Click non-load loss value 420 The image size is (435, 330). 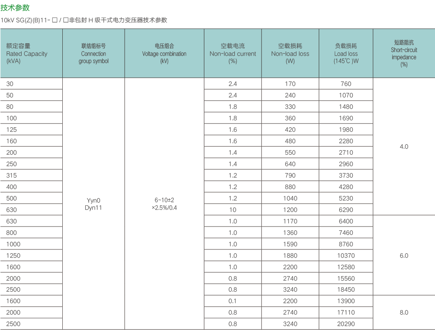[x=290, y=130]
